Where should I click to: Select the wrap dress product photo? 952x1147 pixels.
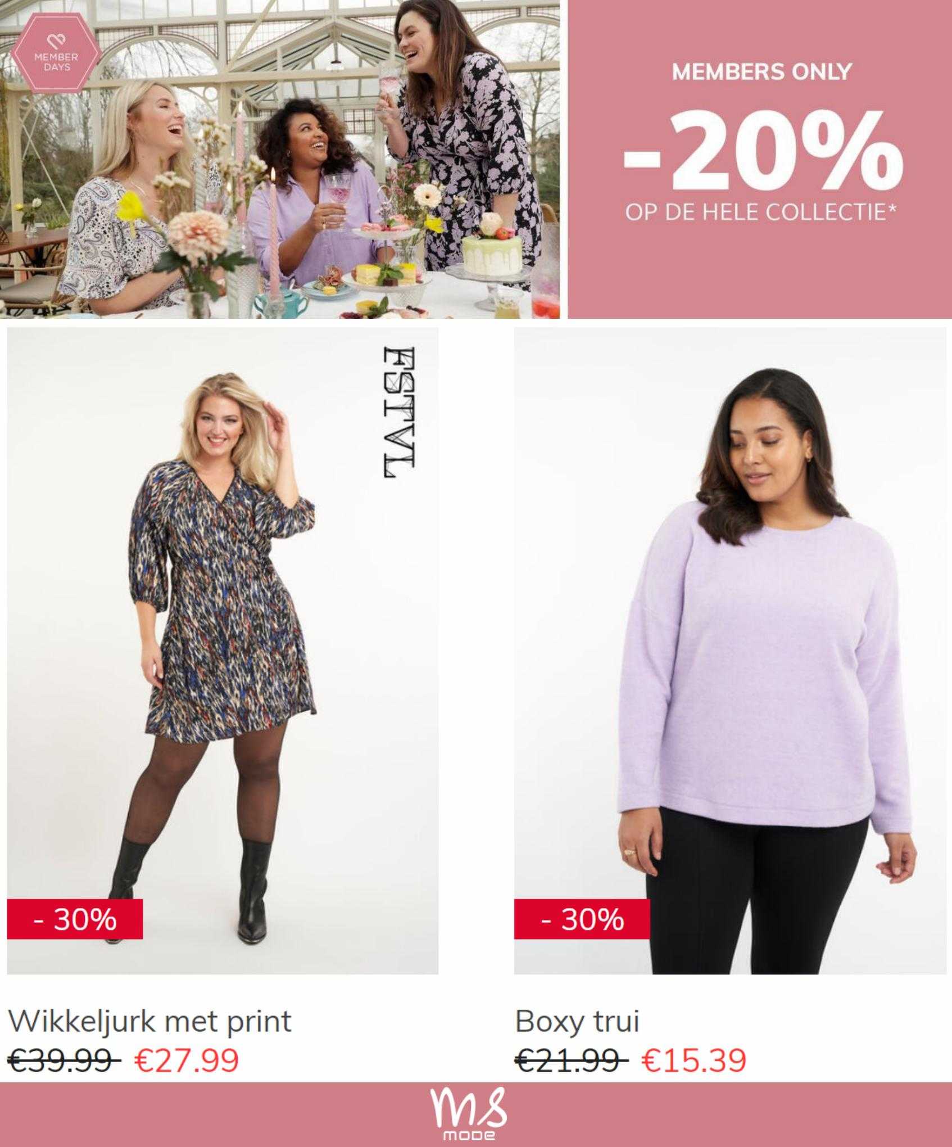[x=223, y=651]
